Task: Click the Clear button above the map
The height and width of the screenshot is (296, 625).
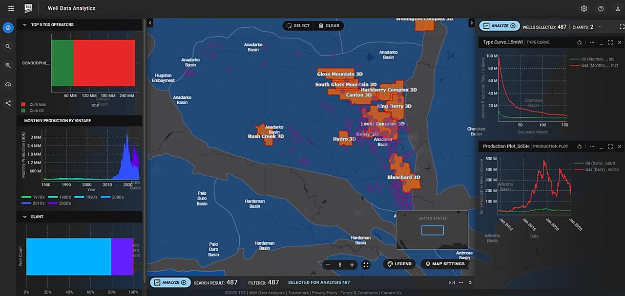Action: point(328,25)
